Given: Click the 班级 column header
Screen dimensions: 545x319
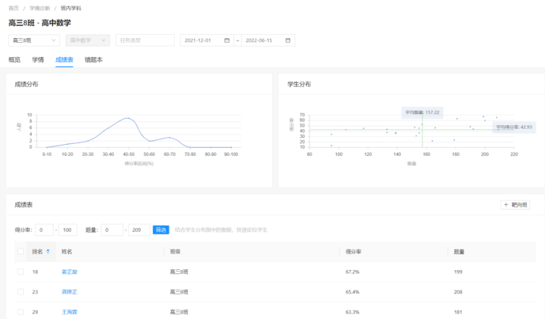Looking at the screenshot, I should point(175,251).
